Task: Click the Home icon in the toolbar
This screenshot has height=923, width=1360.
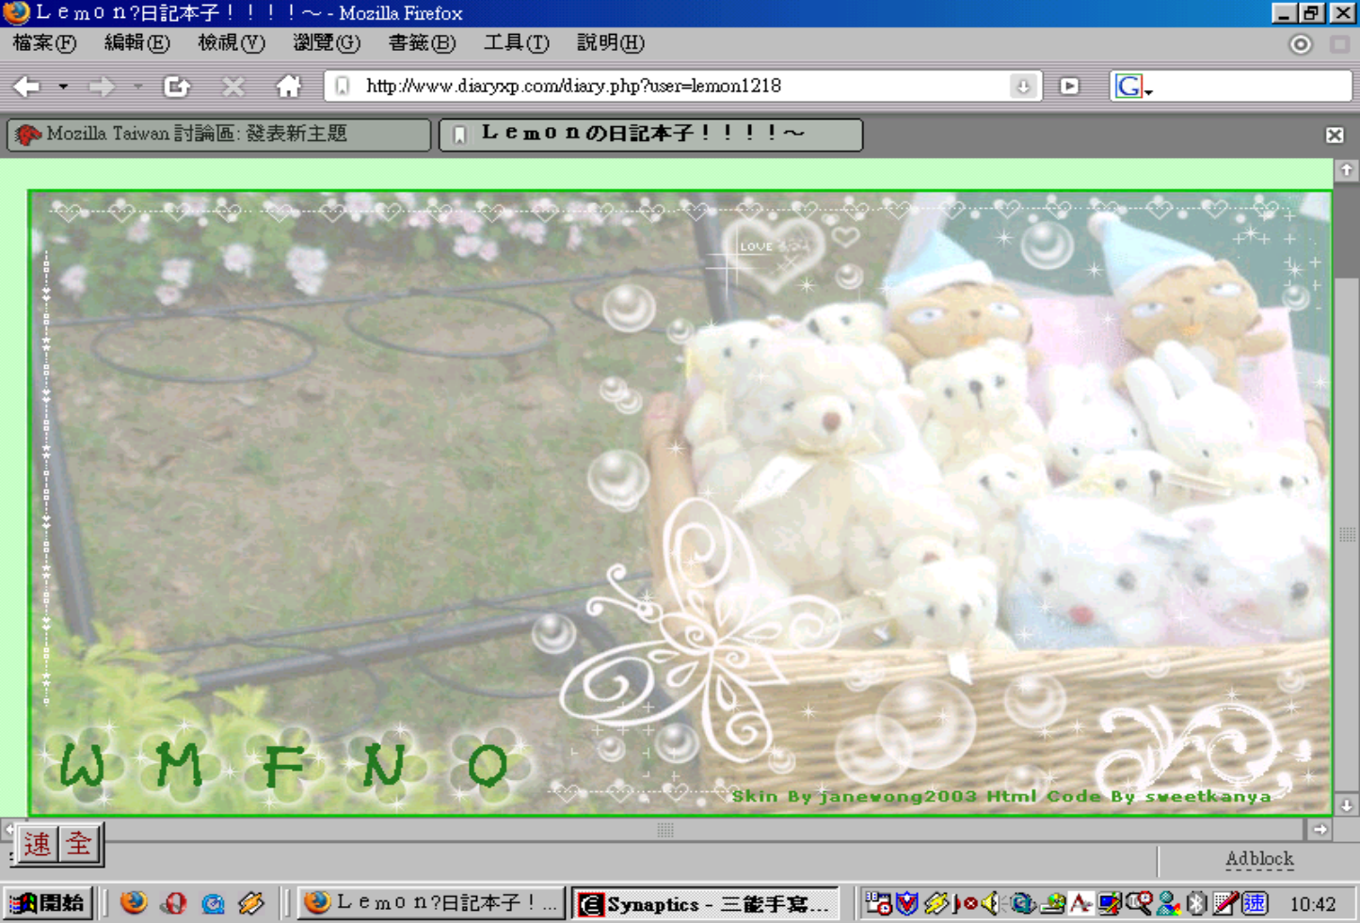Action: (x=288, y=87)
